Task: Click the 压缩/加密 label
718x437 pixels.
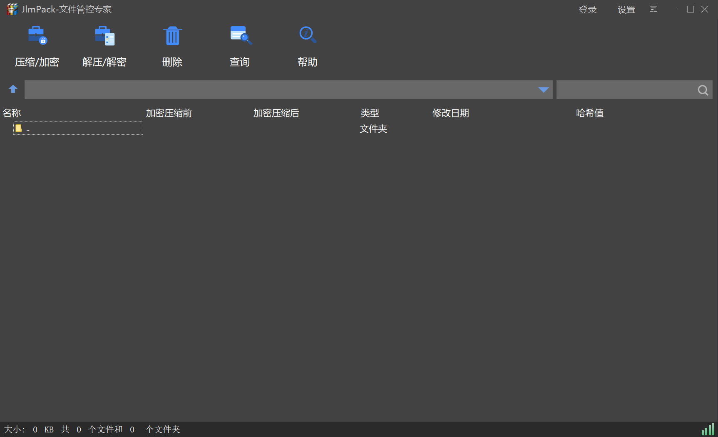Action: coord(37,62)
